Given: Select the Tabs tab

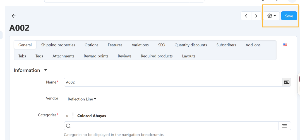Looking at the screenshot, I should (22, 56).
